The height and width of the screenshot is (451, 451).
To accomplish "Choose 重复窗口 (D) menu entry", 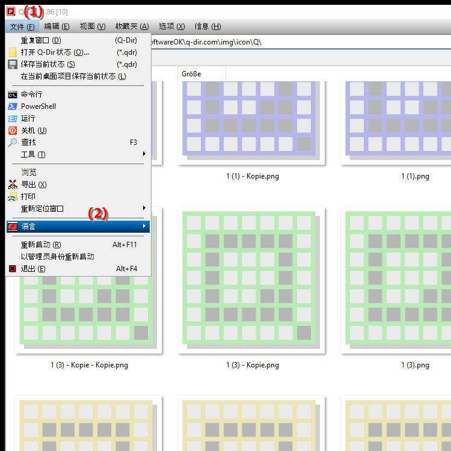I will (x=78, y=40).
